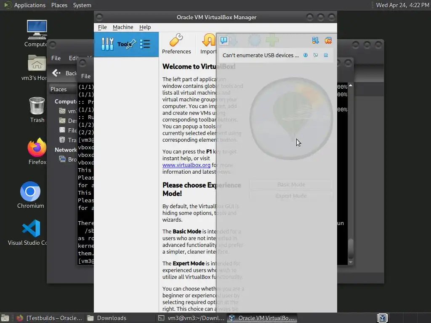
Task: Select the Desktop entry in file manager sidebar
Action: tap(68, 121)
